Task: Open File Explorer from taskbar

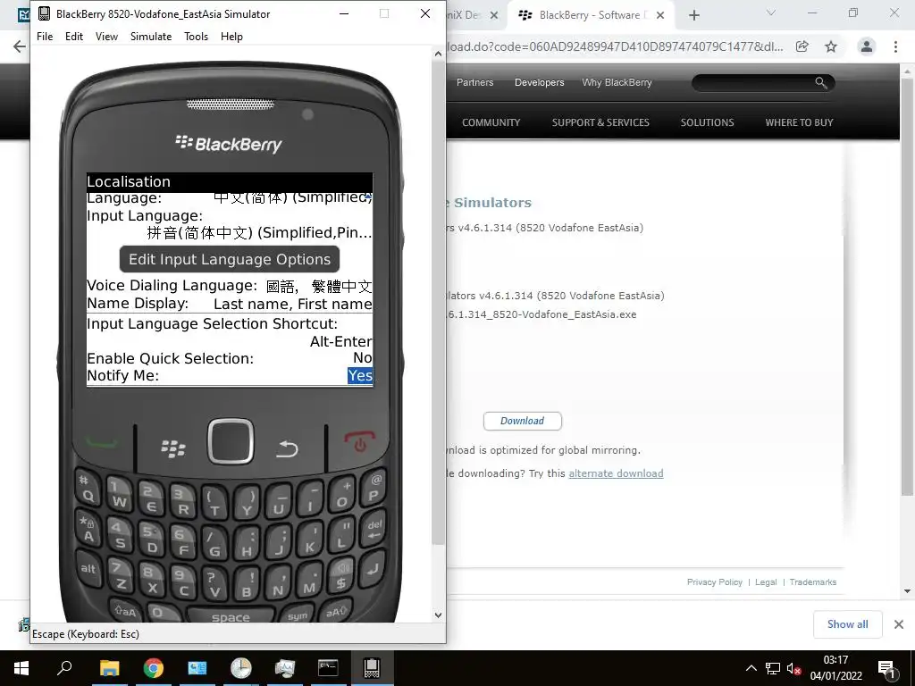Action: coord(109,668)
